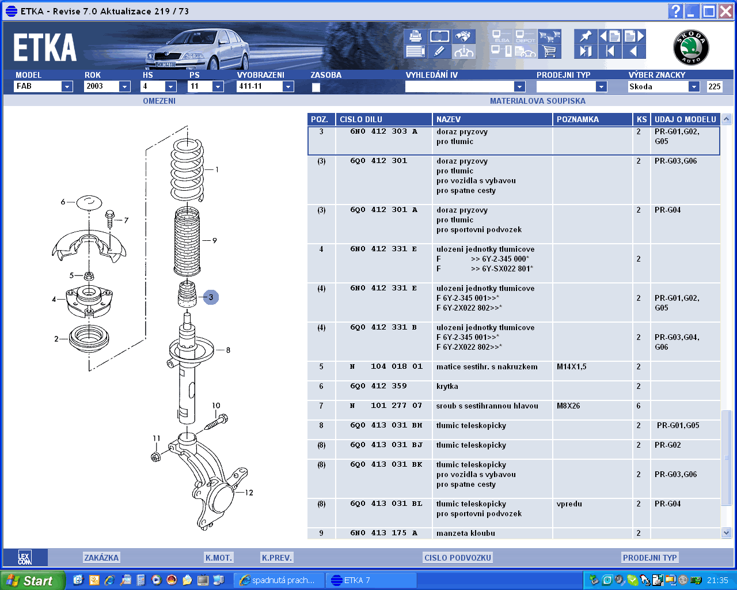The image size is (737, 590).
Task: Open Internet Explorer from quick launch
Action: tap(109, 580)
